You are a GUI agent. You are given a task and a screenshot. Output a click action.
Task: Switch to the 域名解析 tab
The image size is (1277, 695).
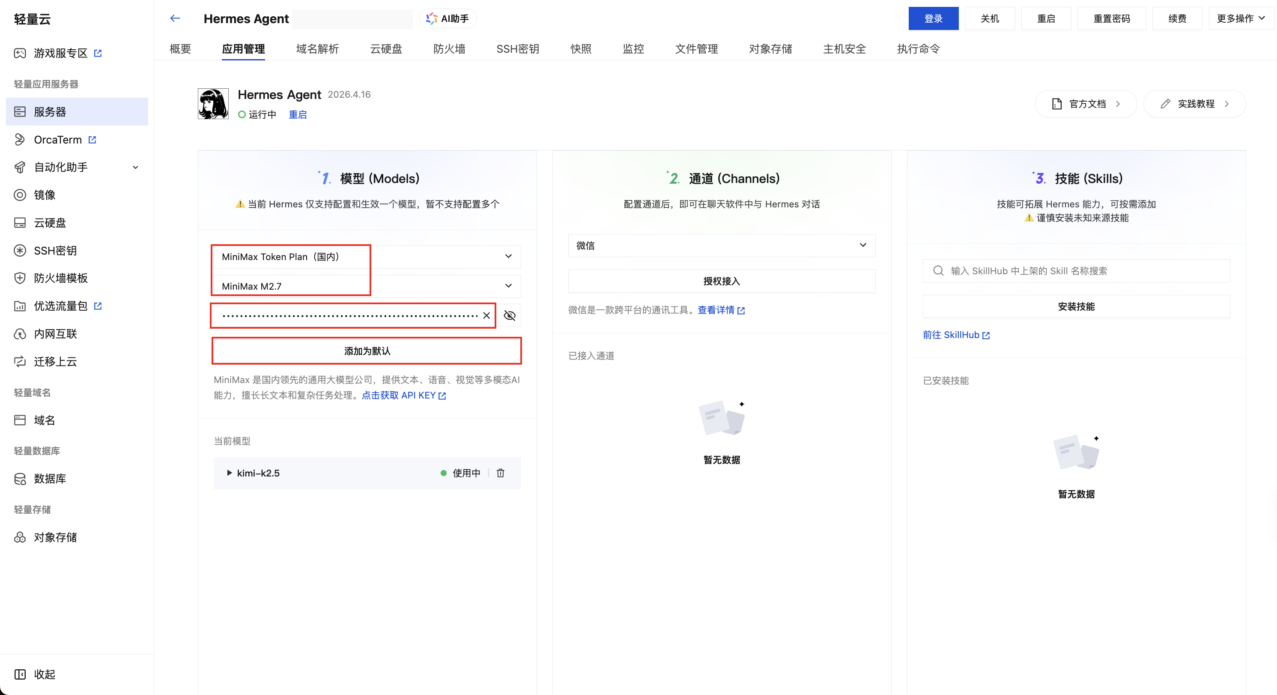click(317, 48)
